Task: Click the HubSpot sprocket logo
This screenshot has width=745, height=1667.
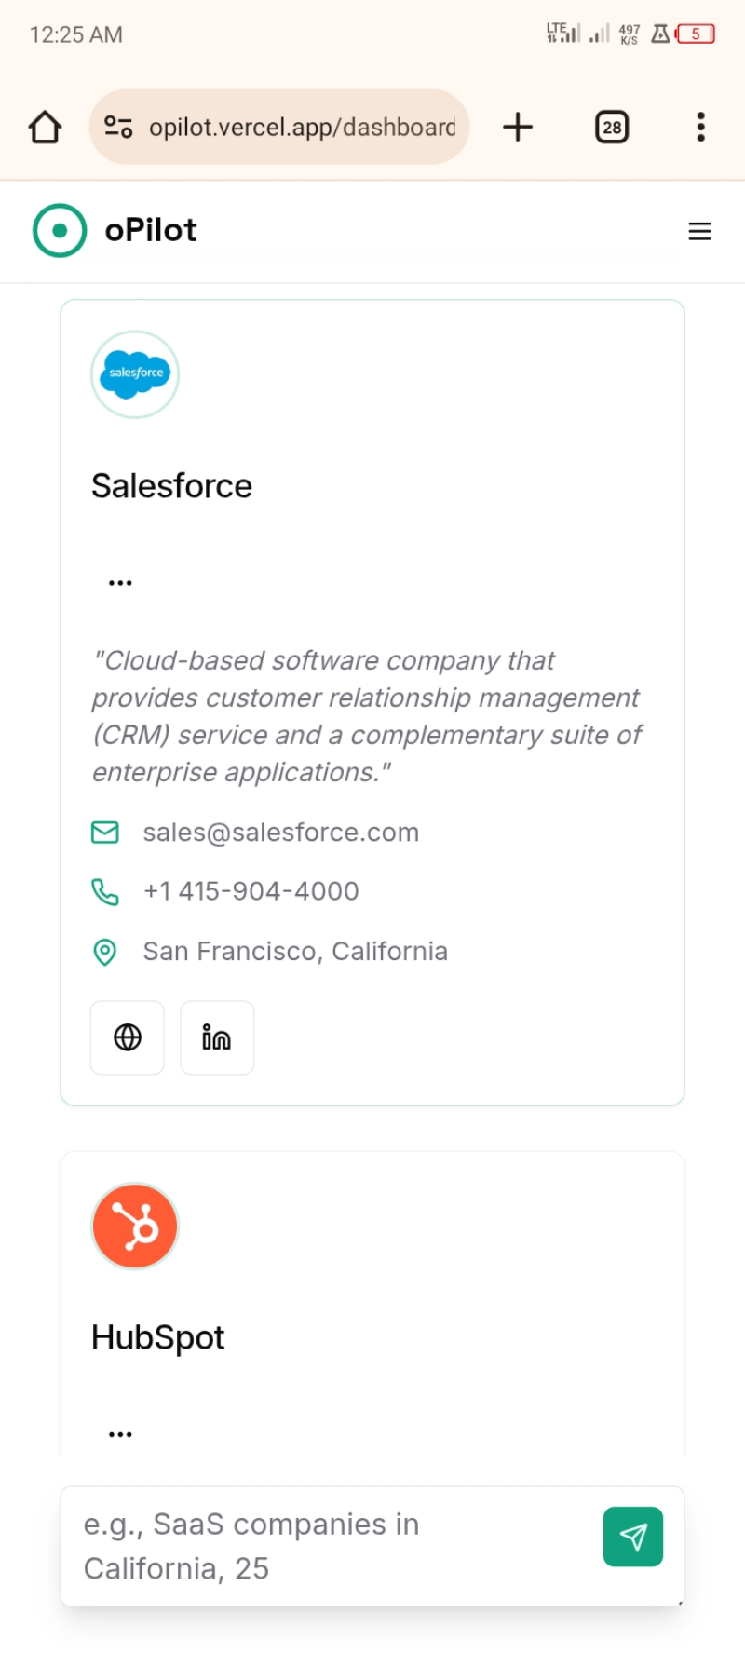Action: click(135, 1227)
